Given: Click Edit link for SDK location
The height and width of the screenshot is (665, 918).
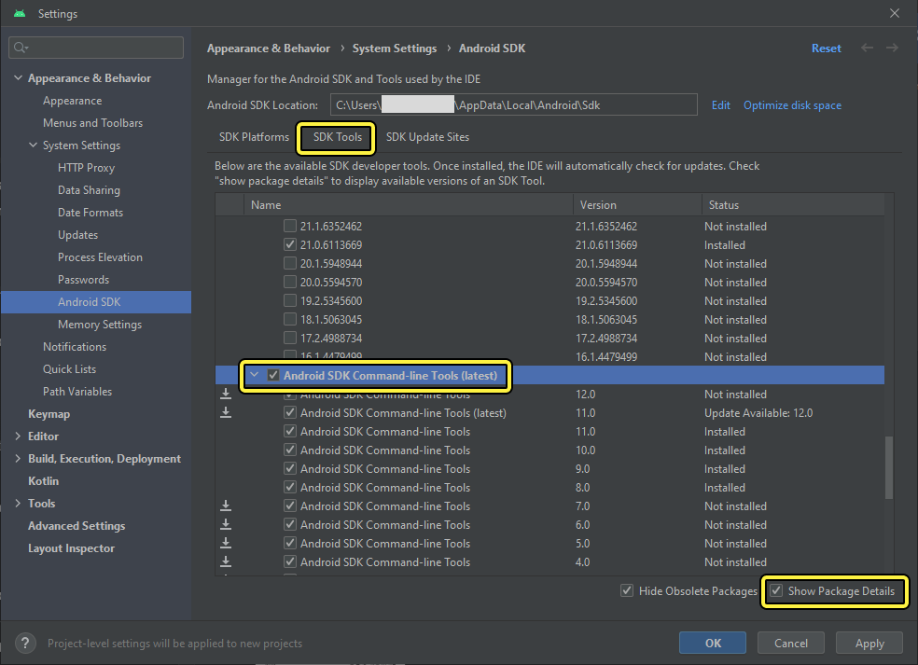Looking at the screenshot, I should click(721, 105).
